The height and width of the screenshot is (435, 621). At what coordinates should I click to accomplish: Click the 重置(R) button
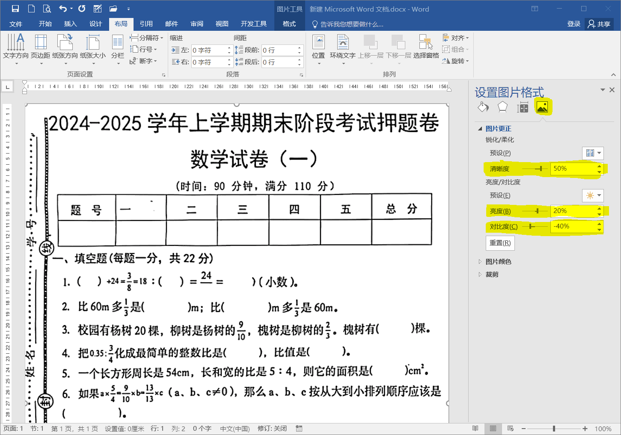500,243
